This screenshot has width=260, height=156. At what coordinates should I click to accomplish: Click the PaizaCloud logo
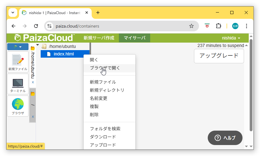tap(44, 38)
